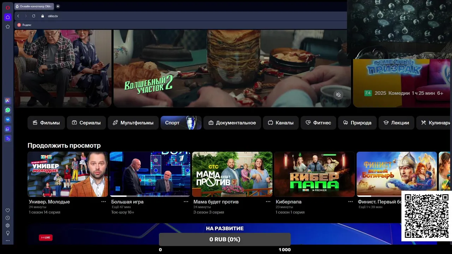
Task: Open VK messenger in the sidebar
Action: (7, 120)
